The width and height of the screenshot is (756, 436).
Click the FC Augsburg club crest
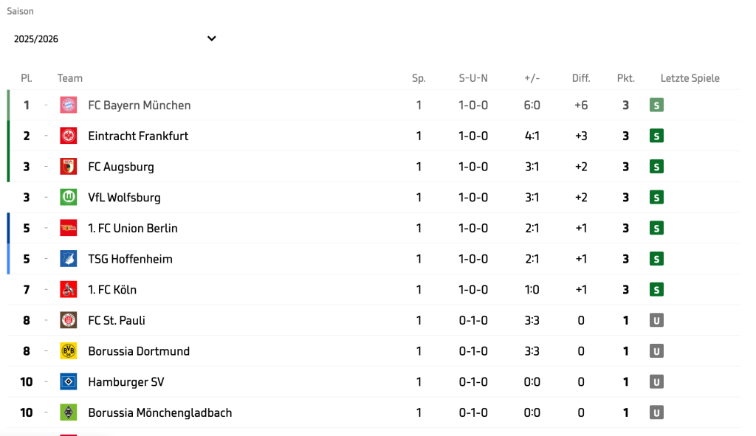point(69,167)
